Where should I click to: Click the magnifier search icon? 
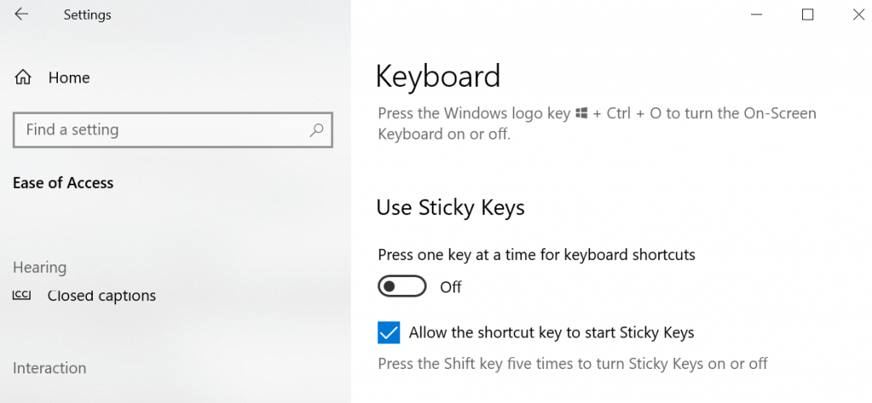tap(317, 130)
